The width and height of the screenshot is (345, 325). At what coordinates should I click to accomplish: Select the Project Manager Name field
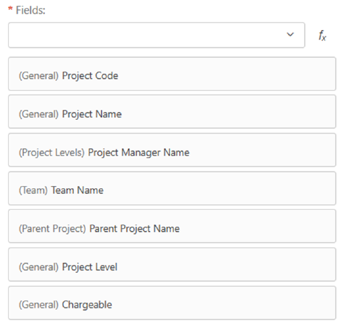tap(172, 150)
